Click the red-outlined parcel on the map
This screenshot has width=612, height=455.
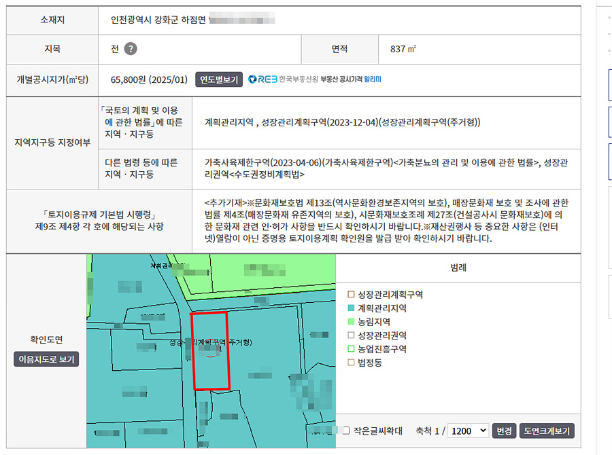point(209,367)
